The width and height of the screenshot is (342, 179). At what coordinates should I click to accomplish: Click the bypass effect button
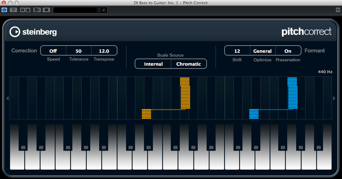tap(13, 10)
